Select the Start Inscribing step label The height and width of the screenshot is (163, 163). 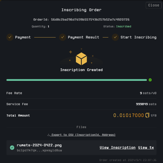pos(139,37)
